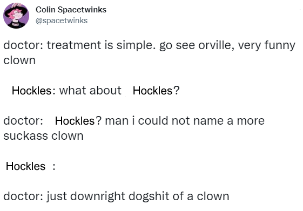Click "Hockles" before "what about"
This screenshot has width=303, height=211.
tap(31, 91)
